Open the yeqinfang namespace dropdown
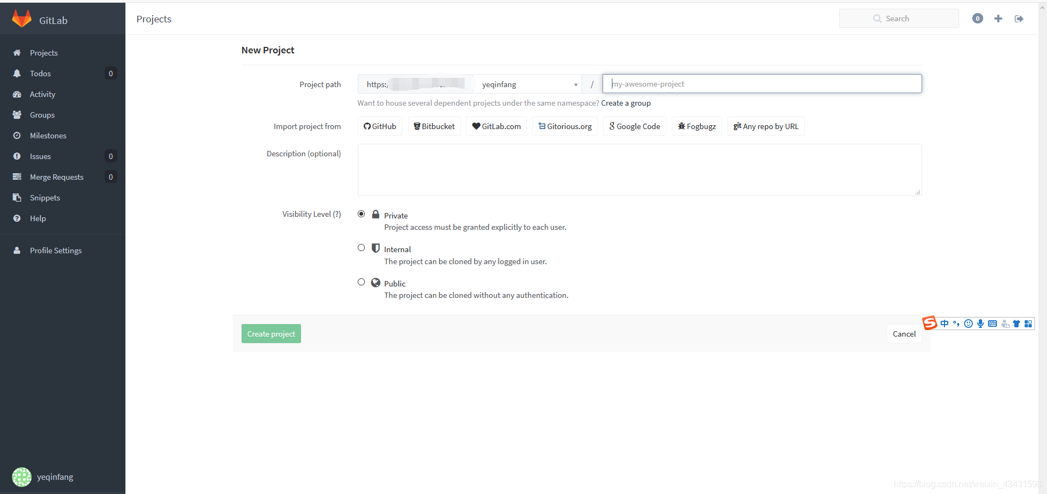Image resolution: width=1047 pixels, height=494 pixels. click(527, 84)
